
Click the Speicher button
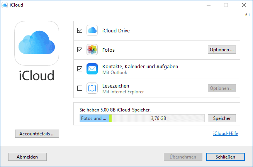click(222, 118)
